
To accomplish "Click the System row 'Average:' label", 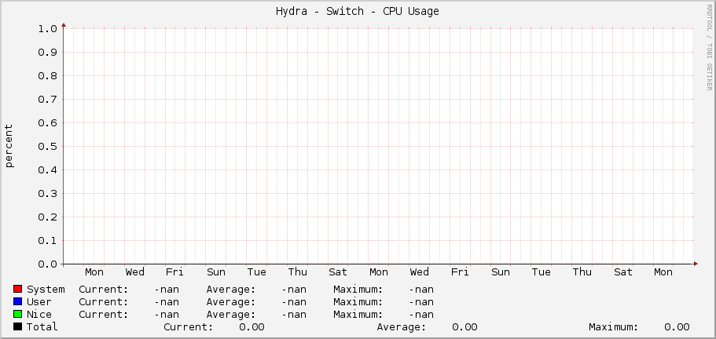I will point(230,290).
